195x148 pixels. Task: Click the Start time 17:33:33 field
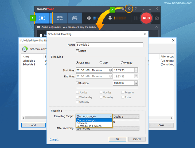click(124, 70)
